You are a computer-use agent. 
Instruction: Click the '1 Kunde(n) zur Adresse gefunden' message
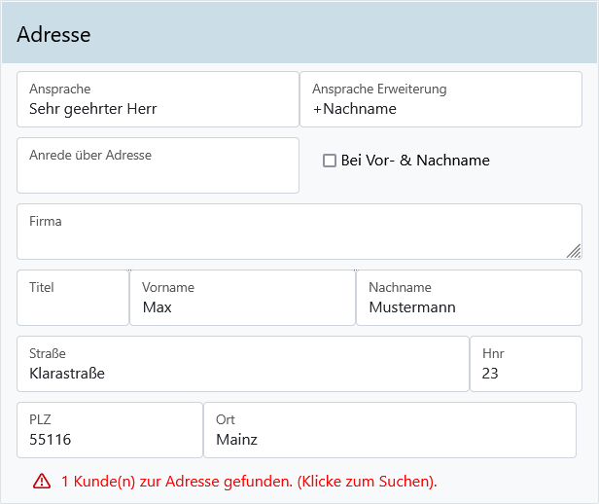coord(249,482)
